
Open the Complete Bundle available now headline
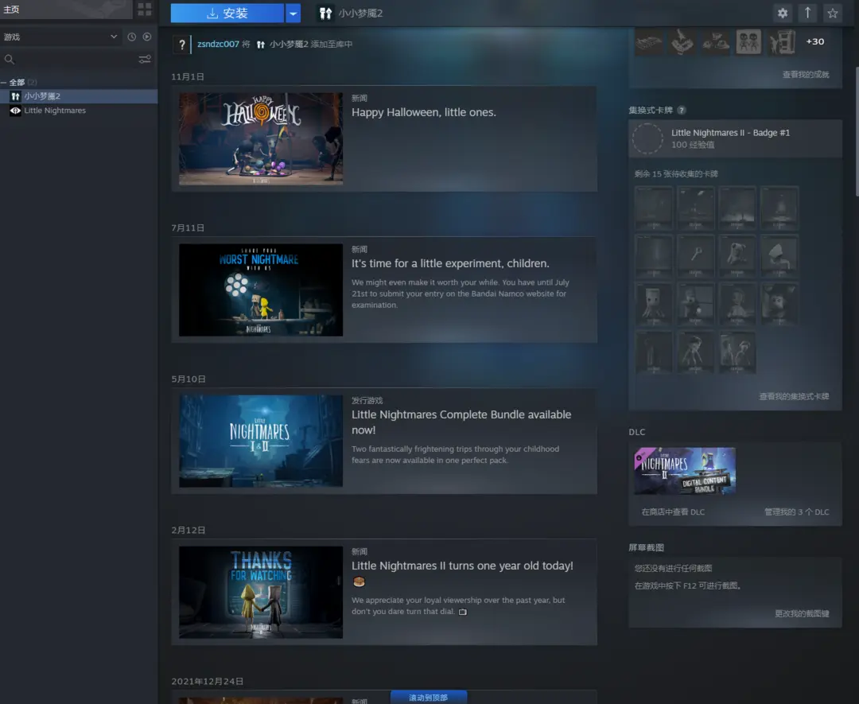coord(461,422)
